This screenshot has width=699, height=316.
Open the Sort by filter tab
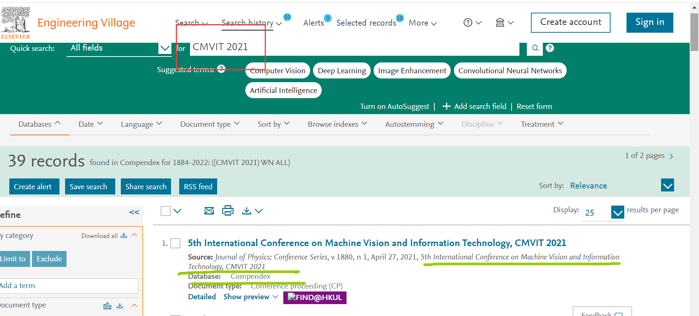(274, 124)
